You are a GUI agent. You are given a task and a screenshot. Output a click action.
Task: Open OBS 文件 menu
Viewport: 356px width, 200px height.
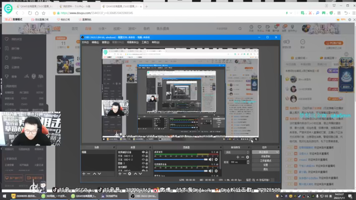click(85, 42)
